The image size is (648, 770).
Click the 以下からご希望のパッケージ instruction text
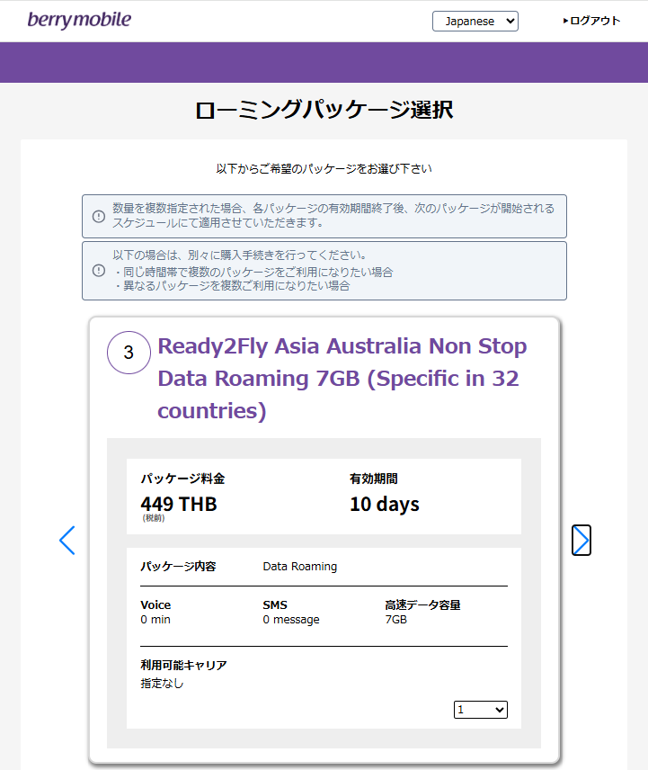pyautogui.click(x=324, y=168)
